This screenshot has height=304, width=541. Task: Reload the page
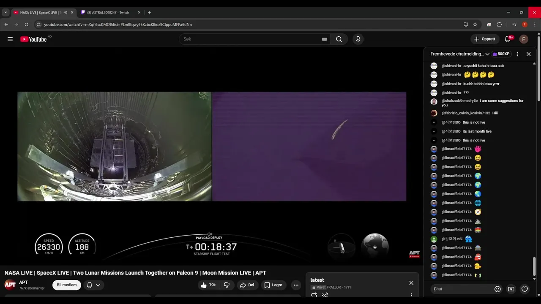pyautogui.click(x=26, y=24)
